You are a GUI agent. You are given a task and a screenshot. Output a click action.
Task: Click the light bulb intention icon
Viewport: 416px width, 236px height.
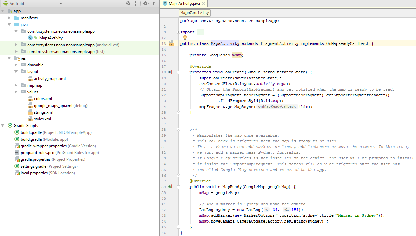pos(185,38)
